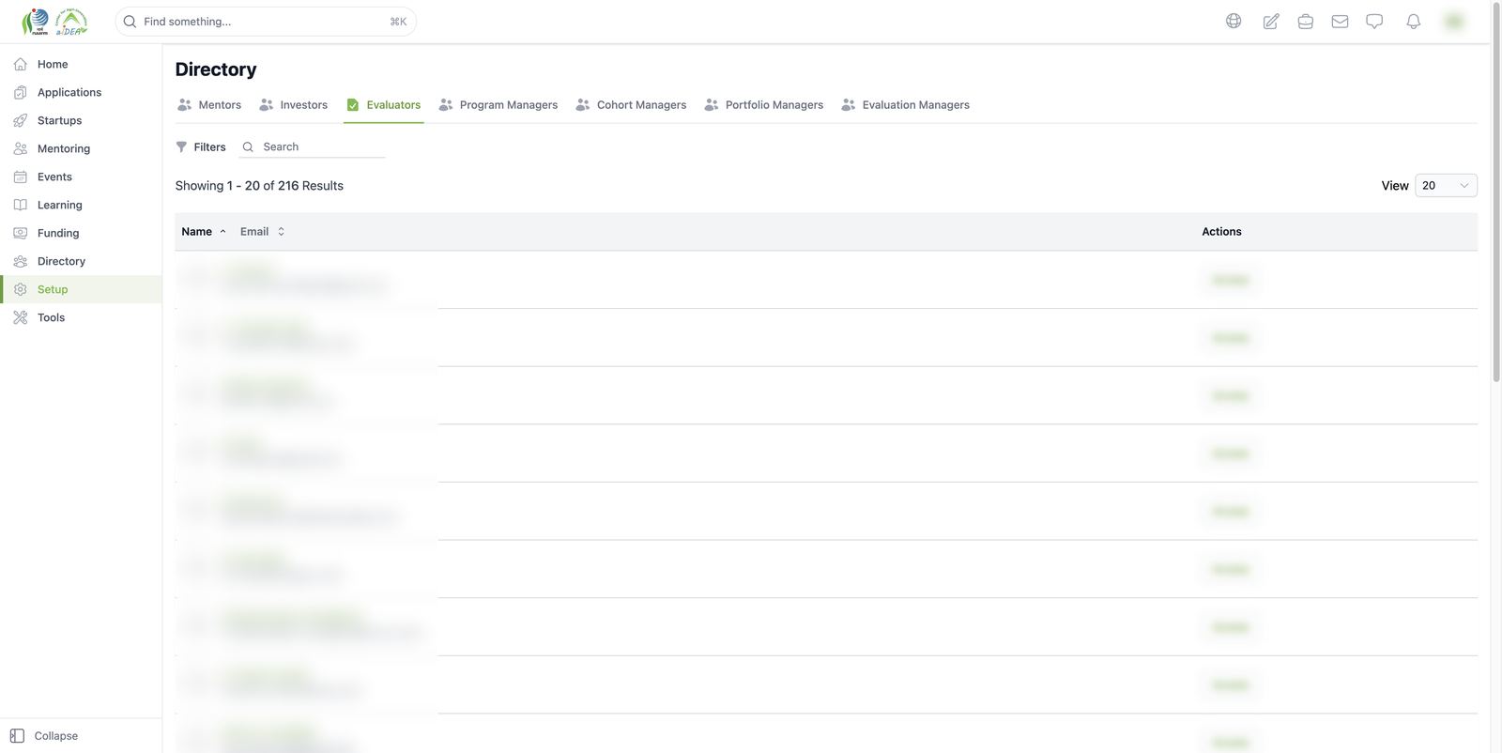
Task: Open Events in sidebar
Action: click(x=81, y=177)
